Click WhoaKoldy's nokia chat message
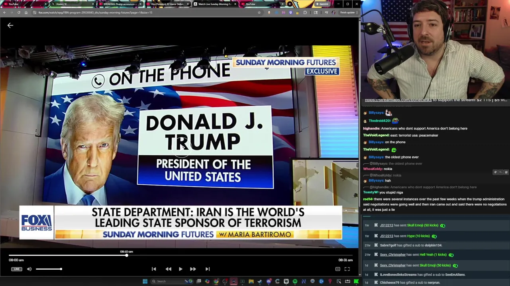 coord(378,169)
